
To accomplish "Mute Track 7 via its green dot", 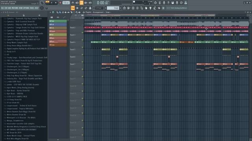I will 83,69.
